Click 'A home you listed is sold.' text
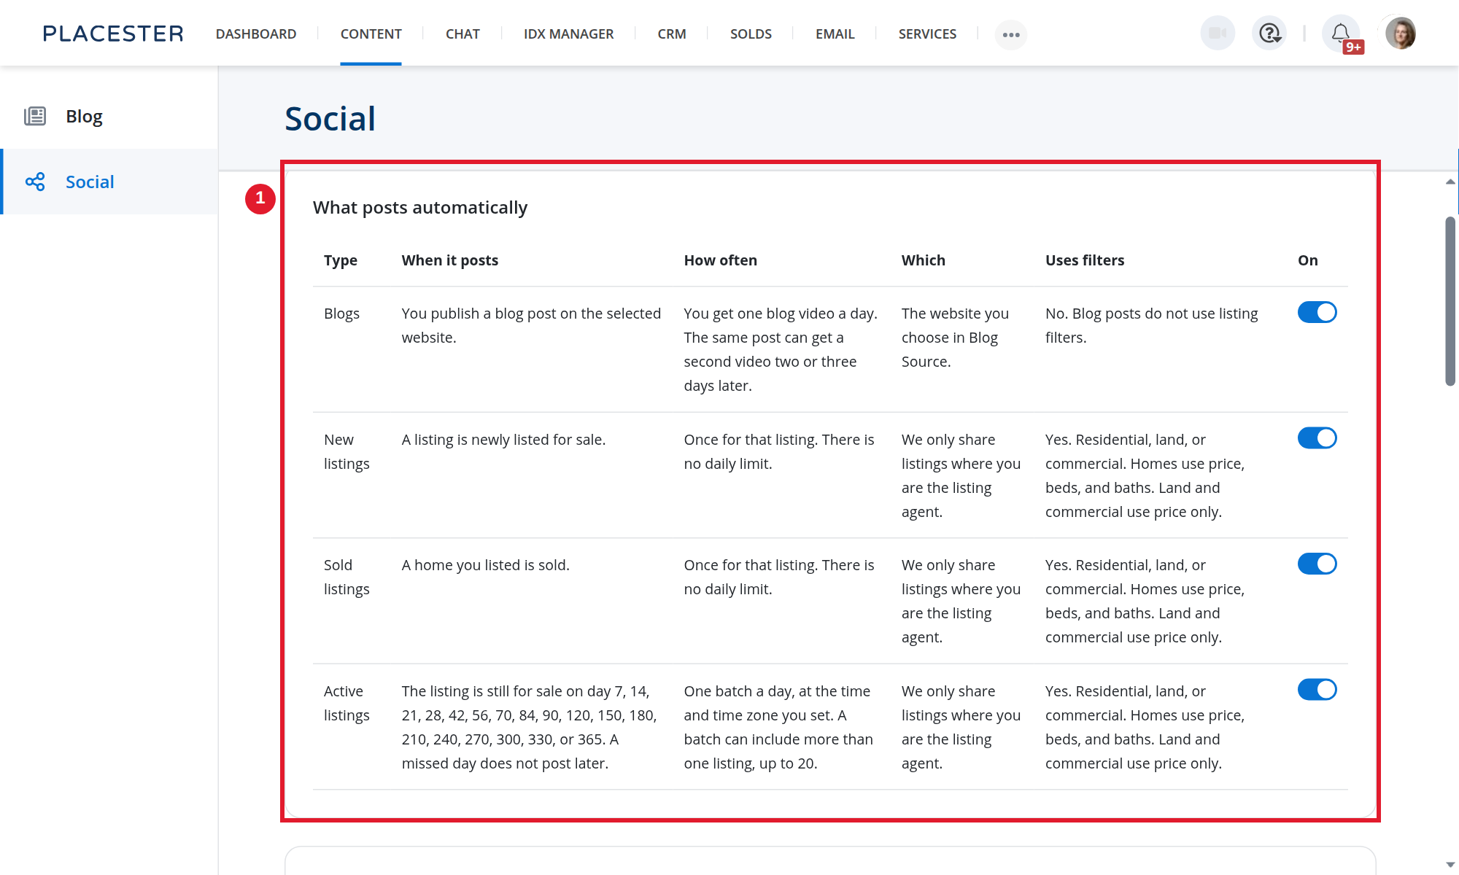Screen dimensions: 1459x875 (485, 565)
